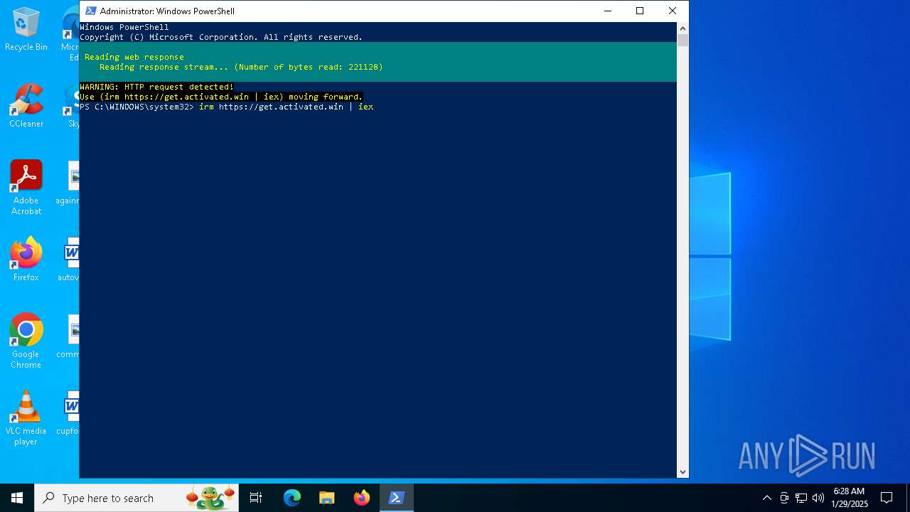This screenshot has height=512, width=910.
Task: Select the PowerShell taskbar button
Action: (397, 498)
